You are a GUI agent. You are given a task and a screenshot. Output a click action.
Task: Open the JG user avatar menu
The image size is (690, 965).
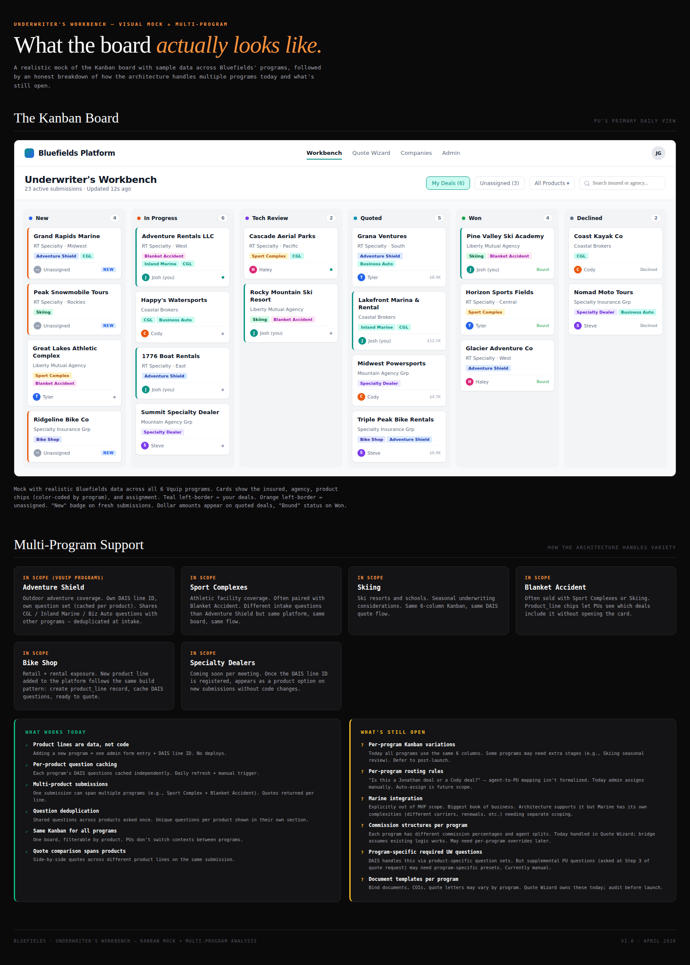[658, 153]
